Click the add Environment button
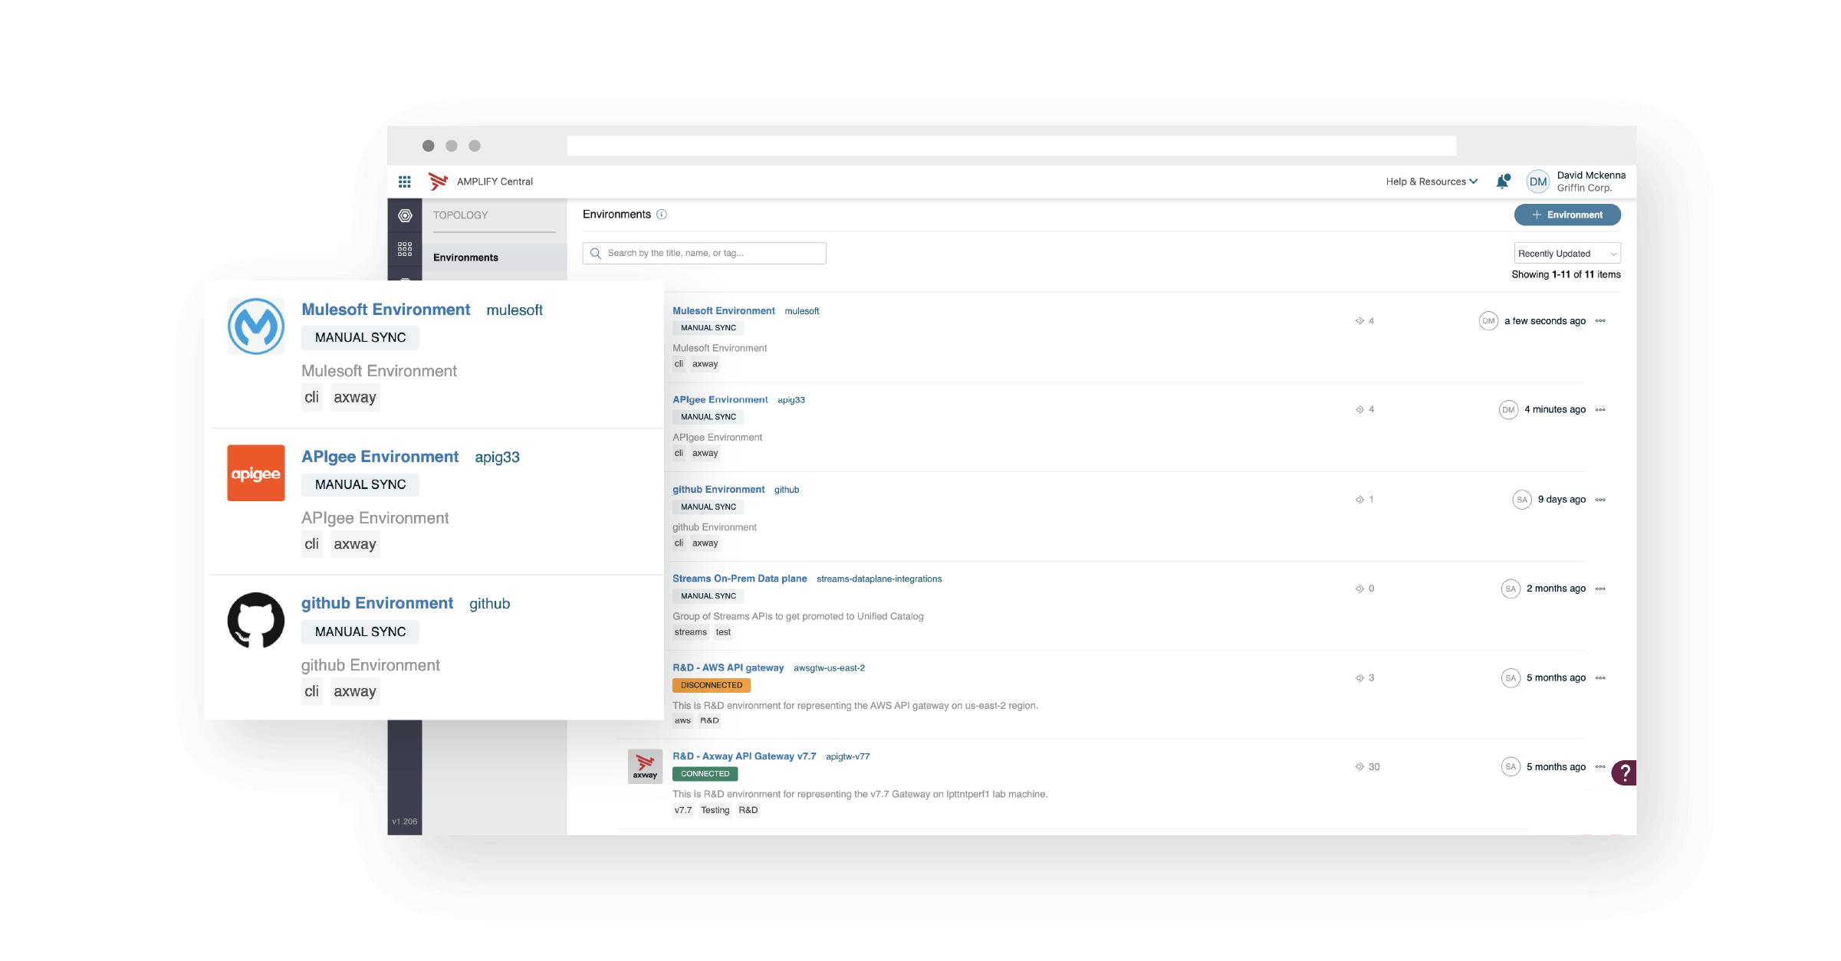The height and width of the screenshot is (961, 1841). tap(1567, 215)
